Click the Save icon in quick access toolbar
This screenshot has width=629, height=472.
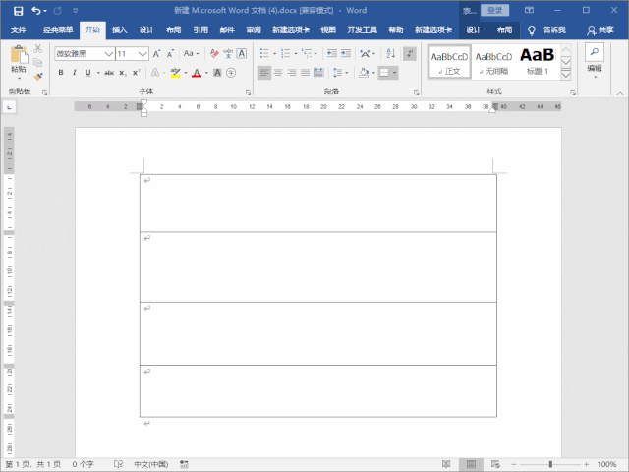[18, 11]
